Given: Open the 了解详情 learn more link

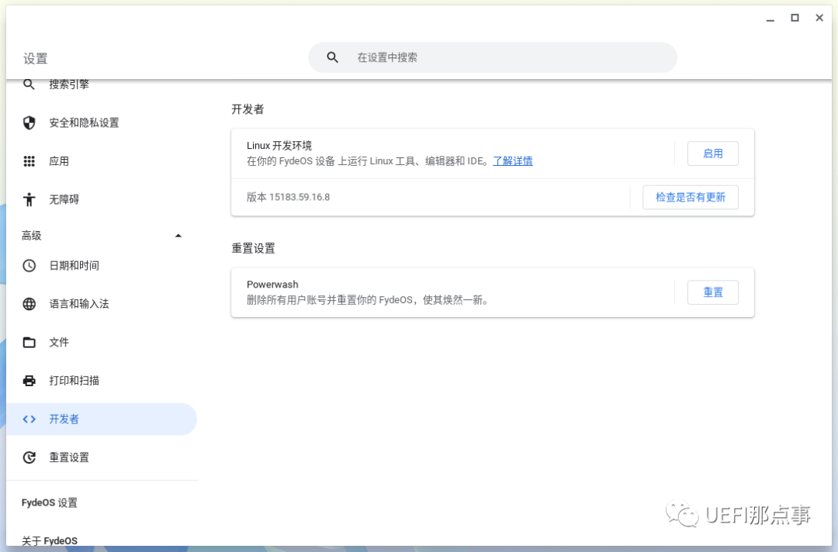Looking at the screenshot, I should pyautogui.click(x=512, y=161).
